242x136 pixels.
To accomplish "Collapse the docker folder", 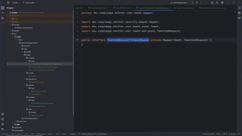I will [10, 25].
